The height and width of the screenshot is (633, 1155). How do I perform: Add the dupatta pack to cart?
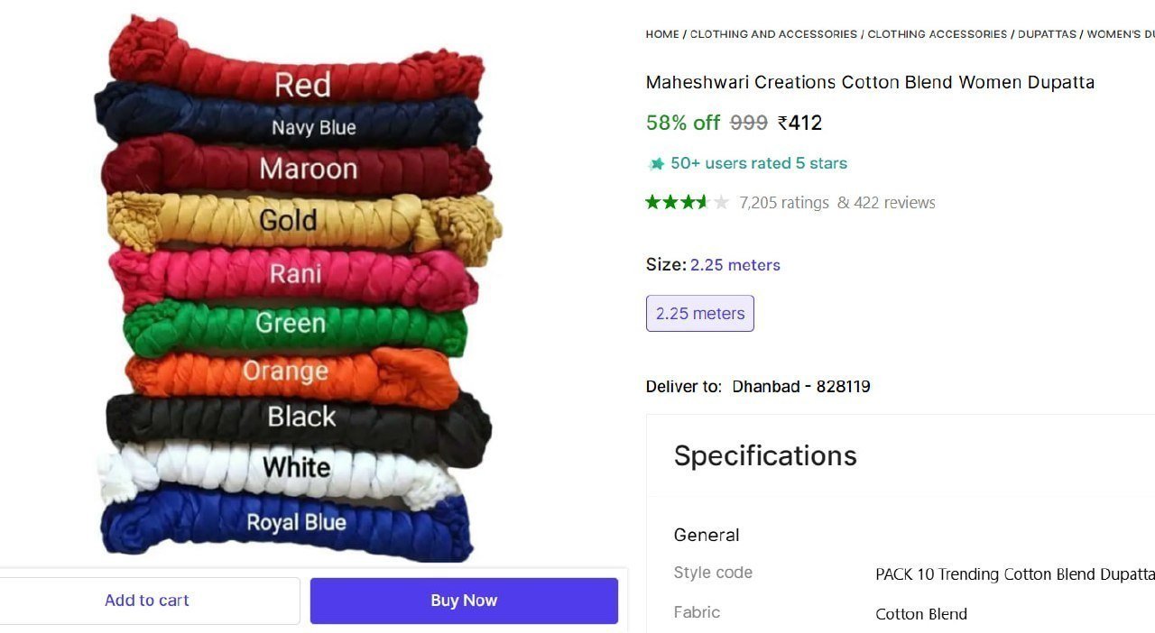tap(147, 601)
